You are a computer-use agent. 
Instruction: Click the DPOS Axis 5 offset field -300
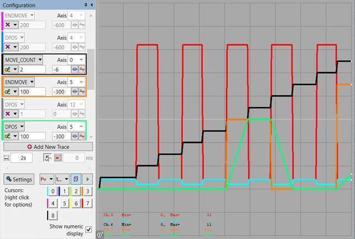[x=61, y=136]
